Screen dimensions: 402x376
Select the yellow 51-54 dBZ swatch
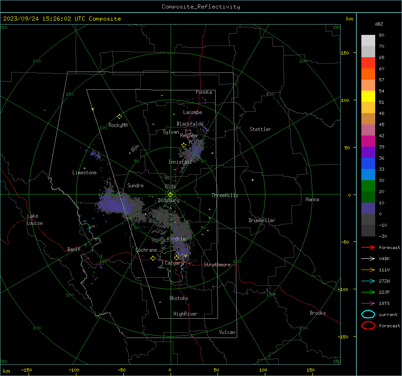click(368, 96)
